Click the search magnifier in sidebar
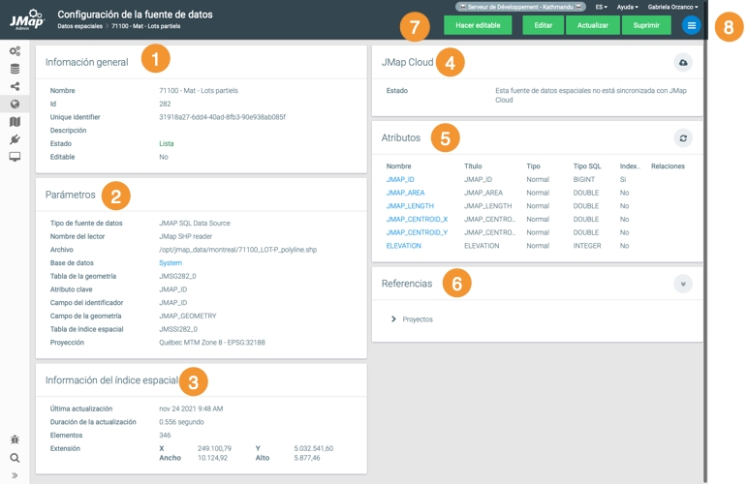The height and width of the screenshot is (484, 748). (15, 458)
